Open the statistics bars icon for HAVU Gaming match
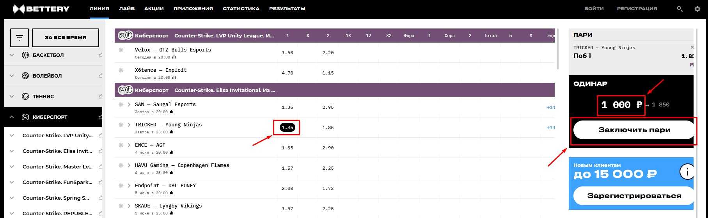The image size is (708, 218). [172, 173]
